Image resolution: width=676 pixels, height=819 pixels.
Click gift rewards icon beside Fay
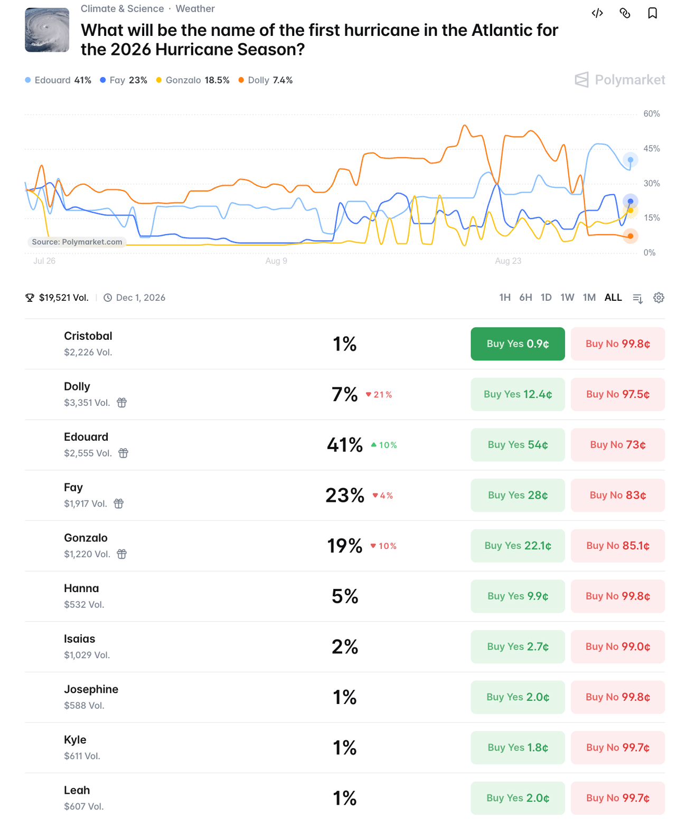pyautogui.click(x=119, y=503)
